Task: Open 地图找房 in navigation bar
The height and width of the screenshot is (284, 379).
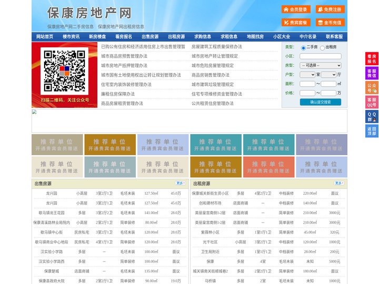Action: (255, 37)
